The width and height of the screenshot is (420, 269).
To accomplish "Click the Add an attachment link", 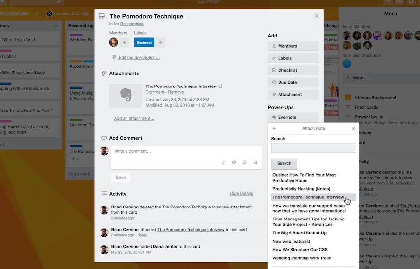I will 134,118.
